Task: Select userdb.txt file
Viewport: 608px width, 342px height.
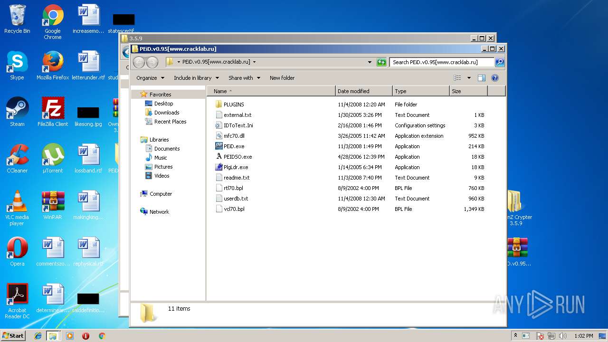Action: click(236, 199)
